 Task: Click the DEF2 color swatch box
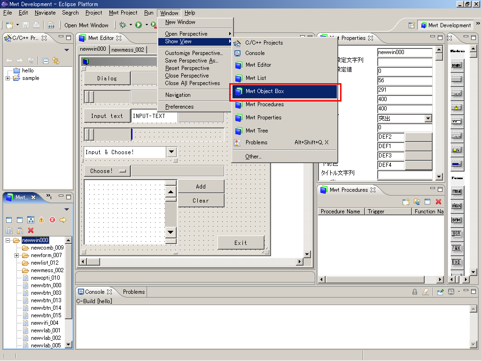coord(418,137)
